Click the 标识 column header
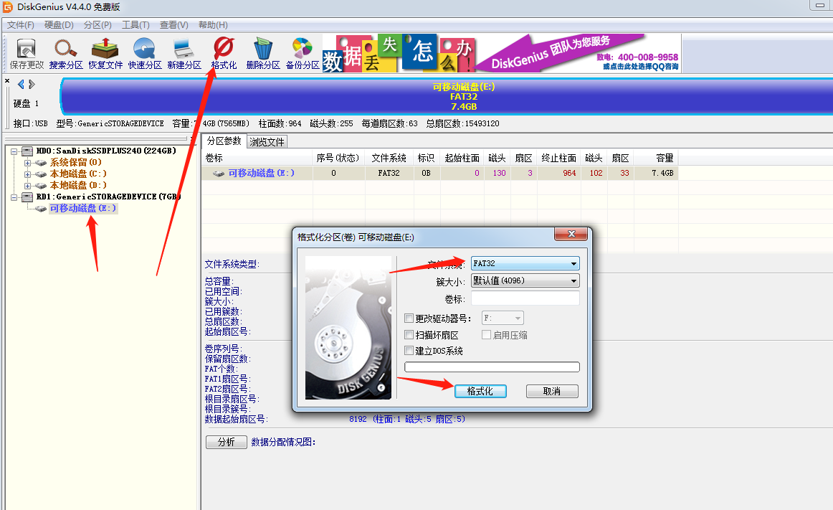Viewport: 833px width, 510px height. pyautogui.click(x=427, y=158)
